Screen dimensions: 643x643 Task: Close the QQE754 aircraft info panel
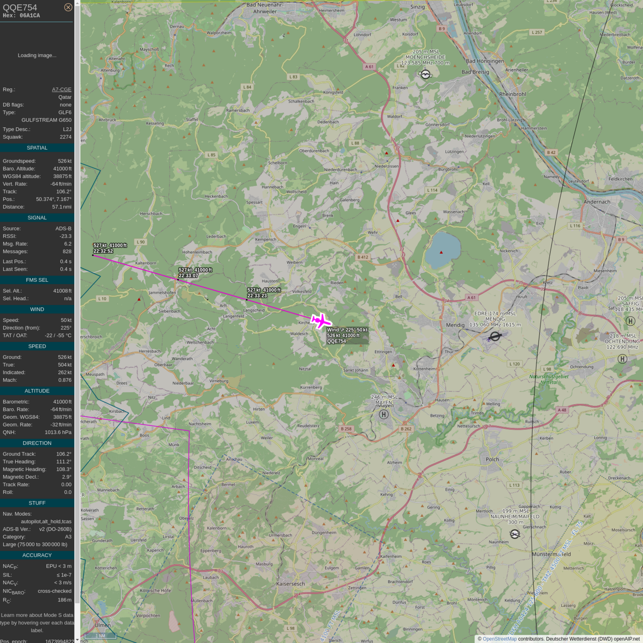tap(68, 7)
